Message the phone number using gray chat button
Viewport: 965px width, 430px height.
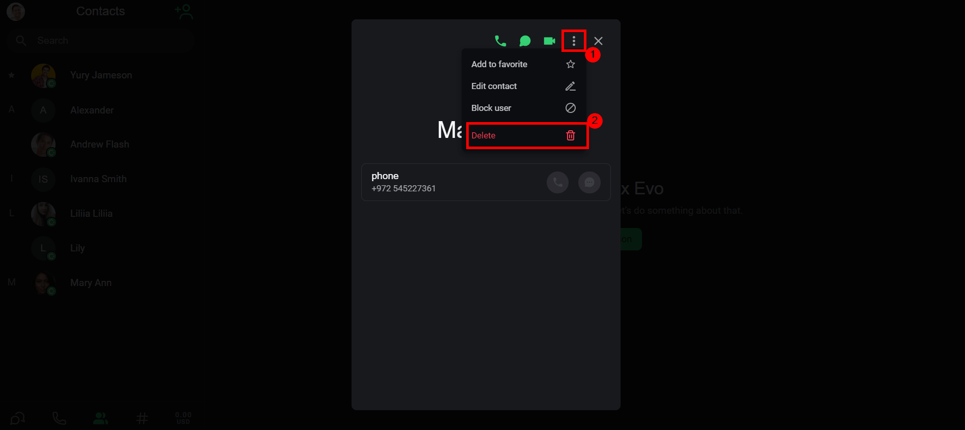[589, 182]
